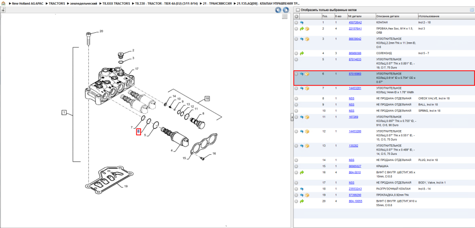Select 'Incl 5 - 7' usage cell
The height and width of the screenshot is (228, 475).
point(424,53)
